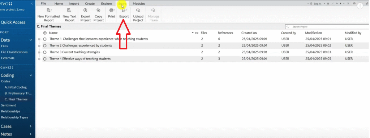The image size is (370, 138).
Task: Select Codes in sidebar
Action: (5, 81)
